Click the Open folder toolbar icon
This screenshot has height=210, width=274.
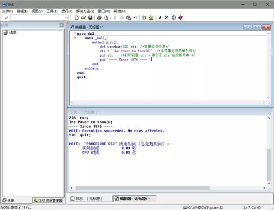pyautogui.click(x=83, y=18)
